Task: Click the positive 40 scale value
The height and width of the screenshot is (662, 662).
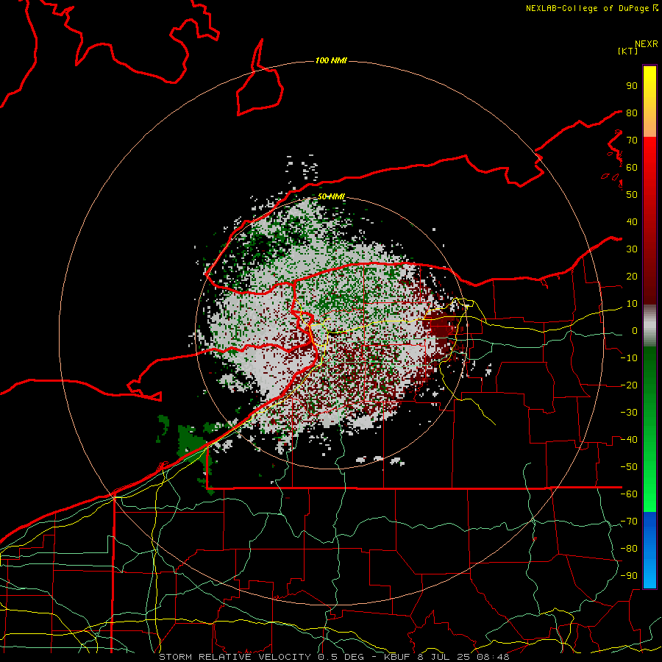Action: pos(632,222)
